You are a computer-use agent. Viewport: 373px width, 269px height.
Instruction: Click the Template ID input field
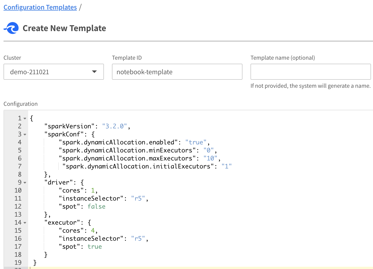(177, 72)
